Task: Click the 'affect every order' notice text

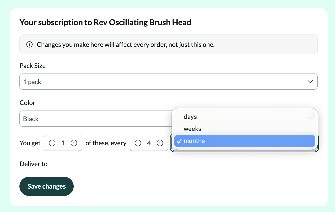Action: tap(125, 45)
